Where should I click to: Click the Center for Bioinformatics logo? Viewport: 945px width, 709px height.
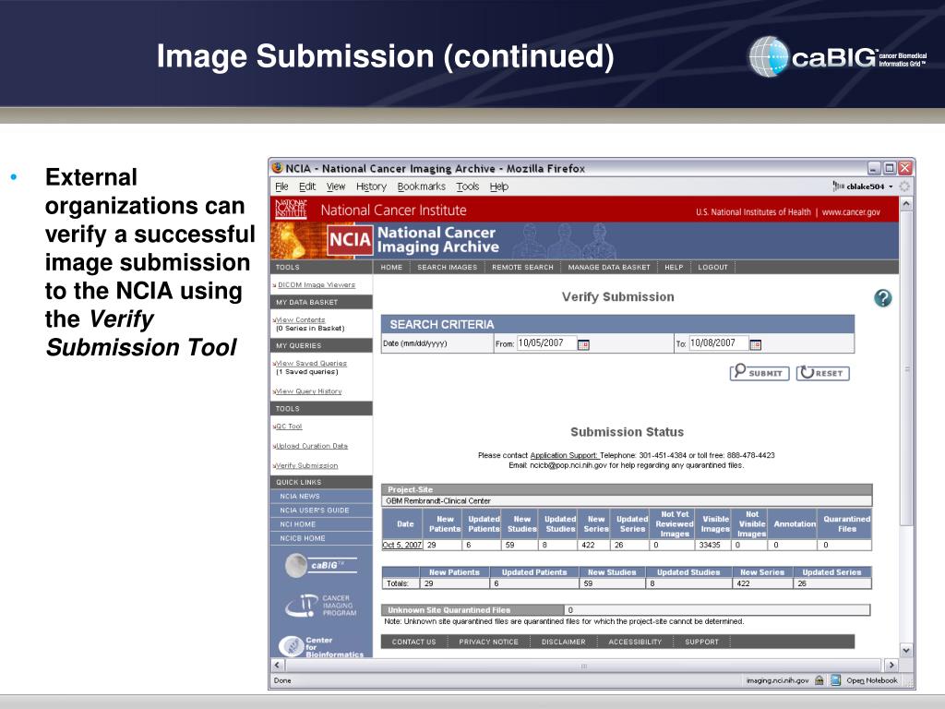pos(321,646)
